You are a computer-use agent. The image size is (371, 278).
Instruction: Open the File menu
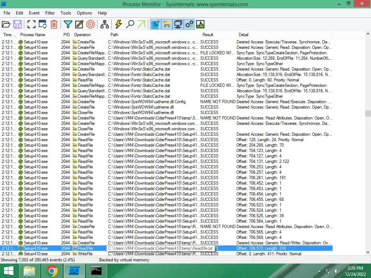click(7, 13)
